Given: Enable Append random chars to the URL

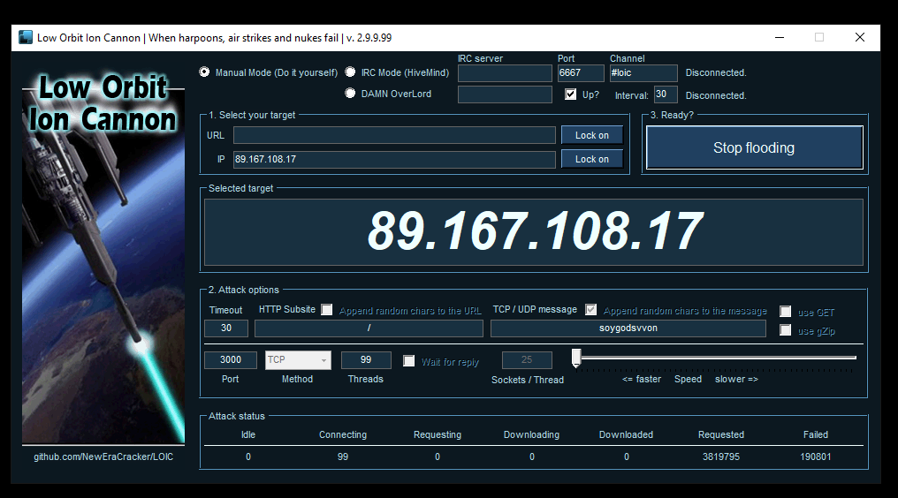Looking at the screenshot, I should (327, 310).
